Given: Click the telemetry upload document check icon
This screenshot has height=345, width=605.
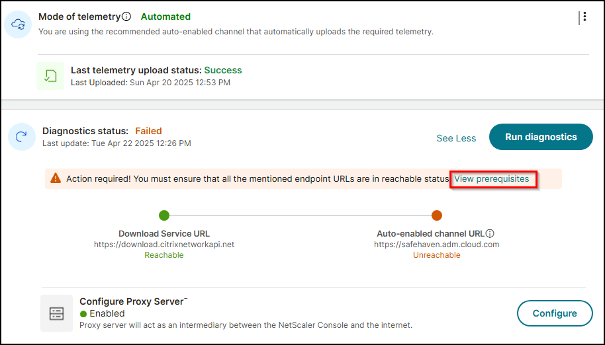Looking at the screenshot, I should pyautogui.click(x=50, y=76).
